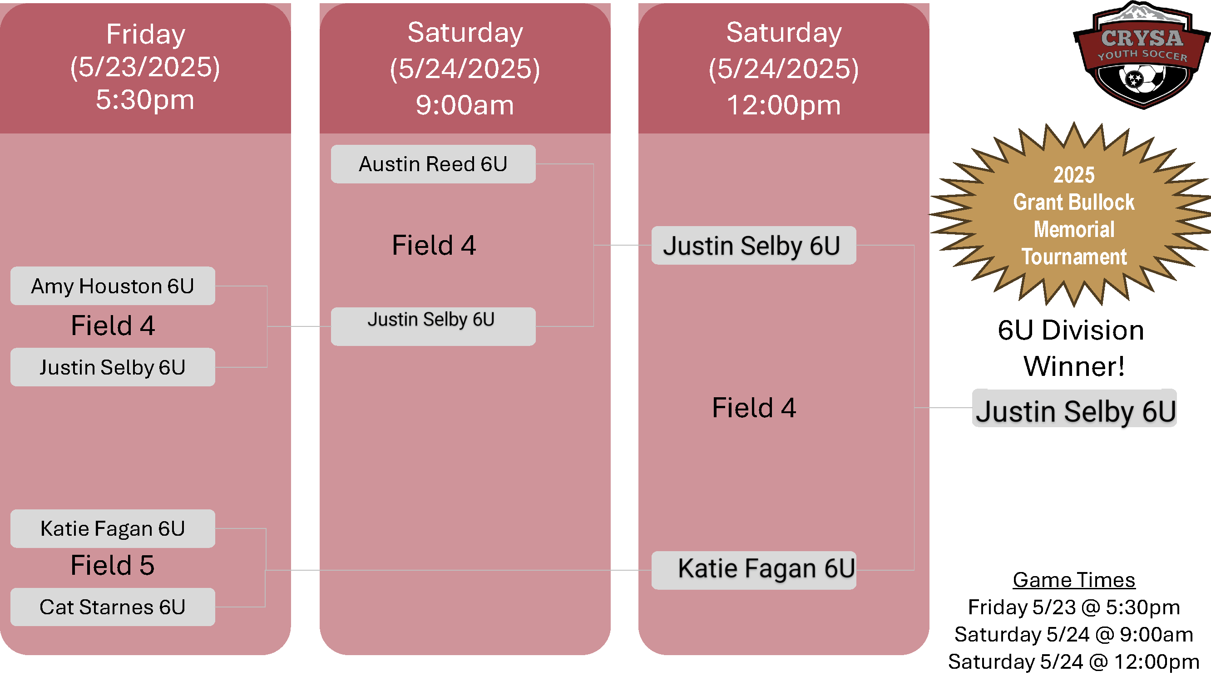
Task: Click Justin Selby 6U in Saturday 9:00am column
Action: (x=434, y=327)
